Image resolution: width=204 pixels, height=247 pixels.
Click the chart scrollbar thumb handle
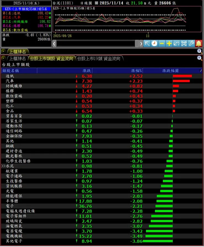pyautogui.click(x=137, y=44)
